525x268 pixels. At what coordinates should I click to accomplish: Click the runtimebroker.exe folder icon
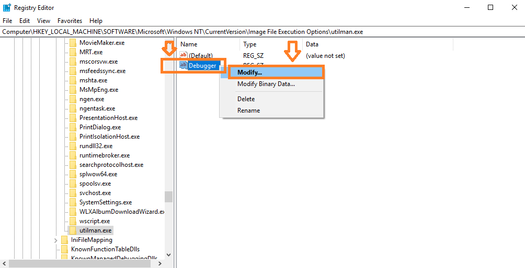tap(73, 155)
